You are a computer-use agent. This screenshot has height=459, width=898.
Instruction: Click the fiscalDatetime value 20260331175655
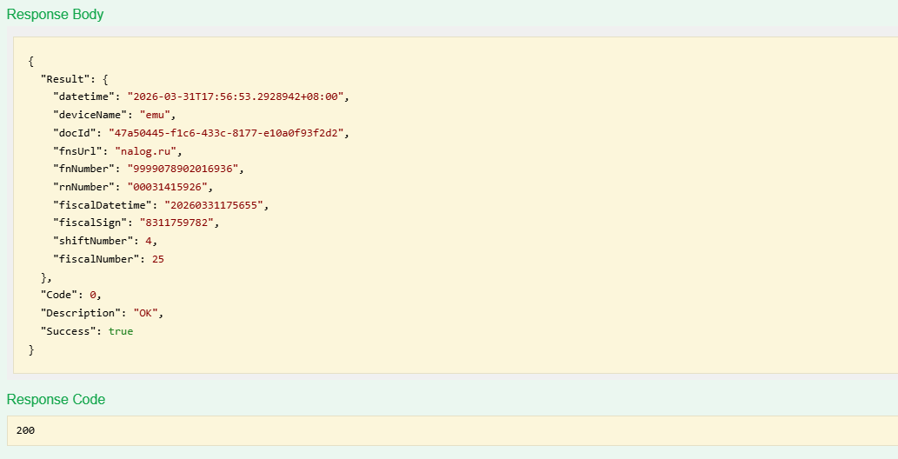[x=217, y=205]
